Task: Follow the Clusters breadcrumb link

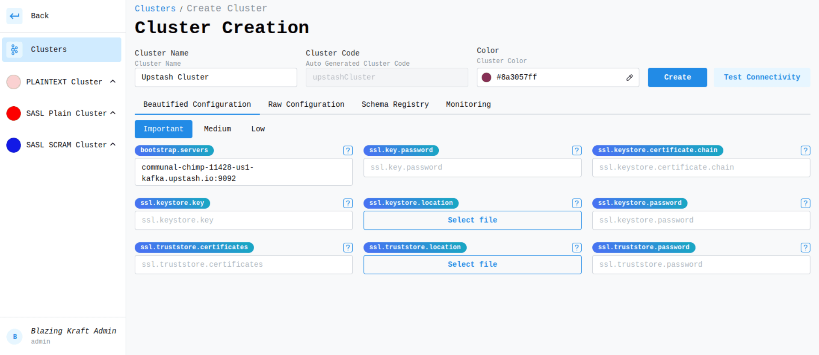Action: (155, 9)
